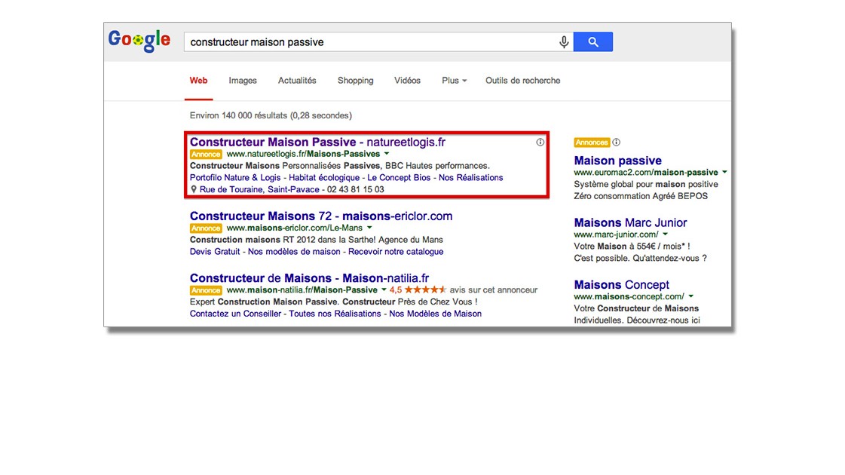
Task: Open 'Contactez un Conseiller' sitelink
Action: click(235, 313)
